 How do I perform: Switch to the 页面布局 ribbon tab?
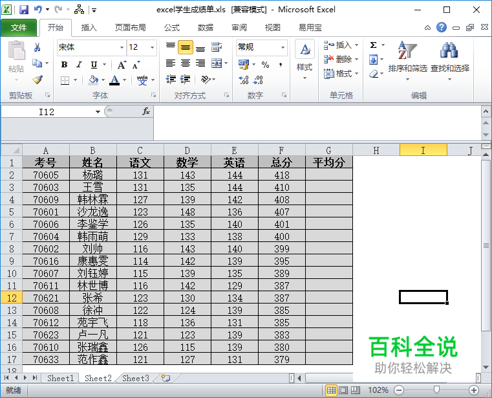pos(131,28)
